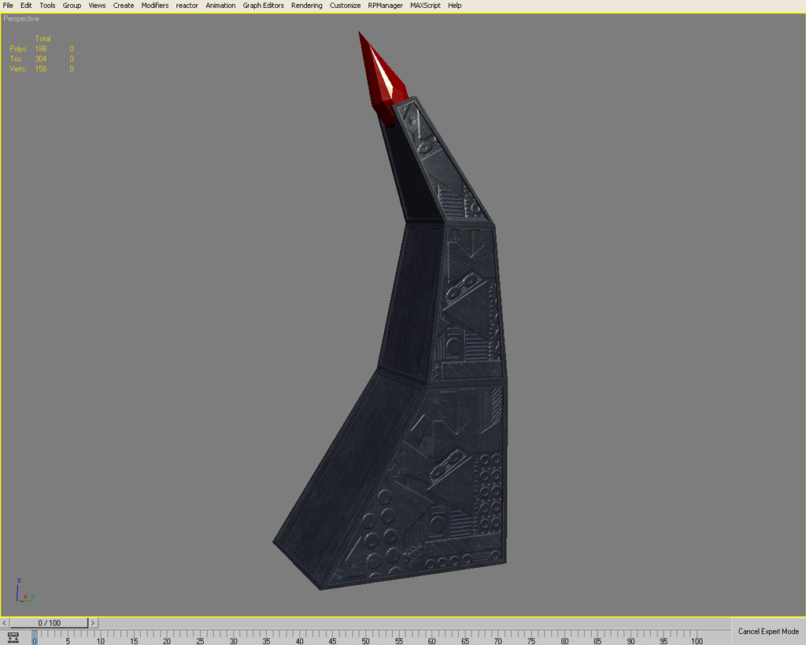
Task: Click the Perspective viewport label
Action: pyautogui.click(x=21, y=17)
